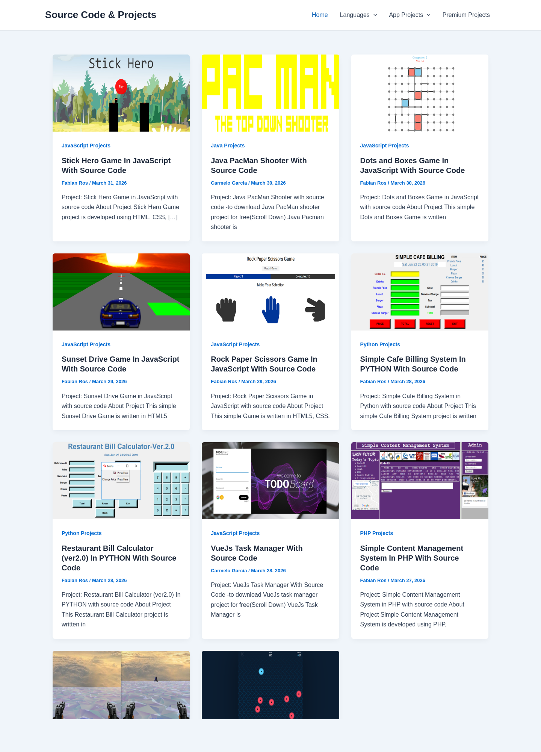Expand the Languages dropdown menu
541x752 pixels.
[358, 15]
